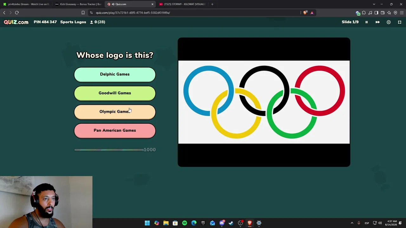Click the "Whose logo is this?" question

(x=115, y=55)
